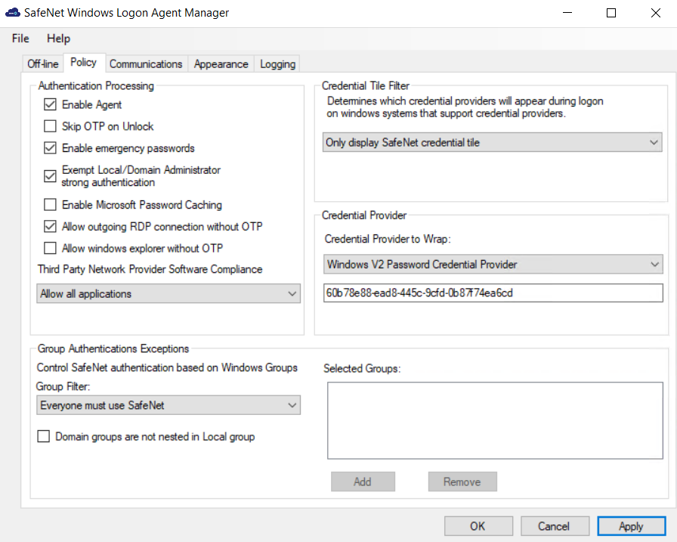Image resolution: width=677 pixels, height=542 pixels.
Task: Open Credential Provider to Wrap dropdown
Action: [x=493, y=265]
